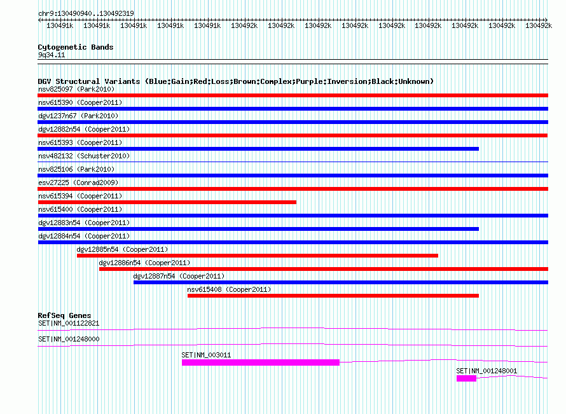566x414 pixels.
Task: Click the dgv12882n54 (Cooper2011) label
Action: 84,129
